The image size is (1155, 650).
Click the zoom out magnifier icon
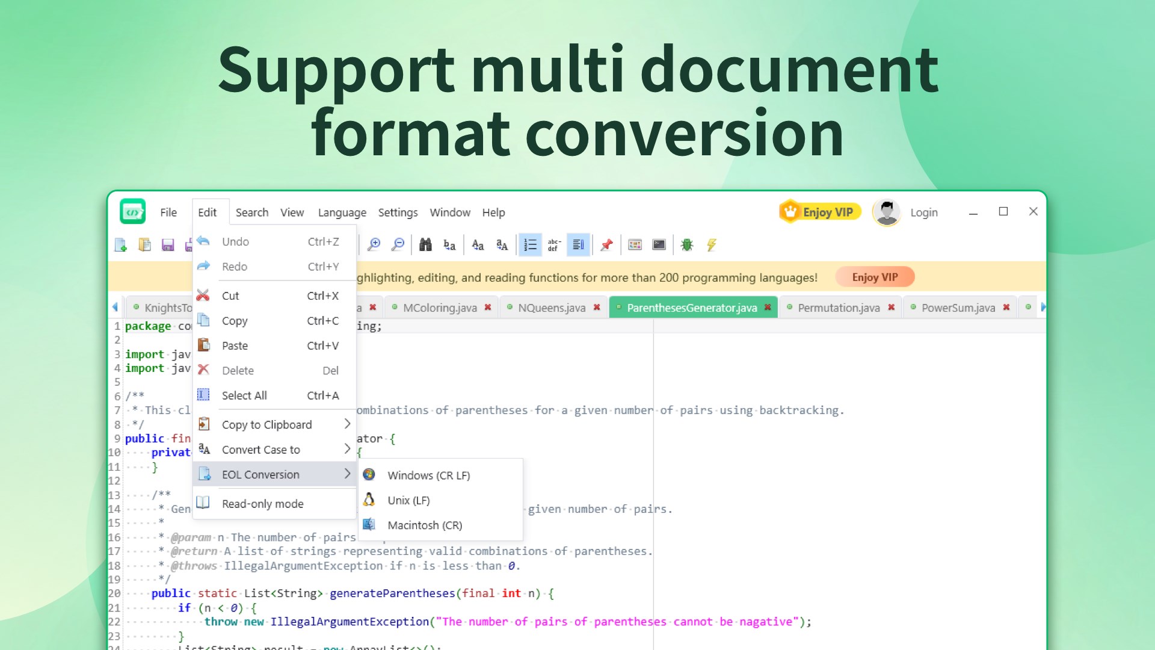[x=398, y=244]
